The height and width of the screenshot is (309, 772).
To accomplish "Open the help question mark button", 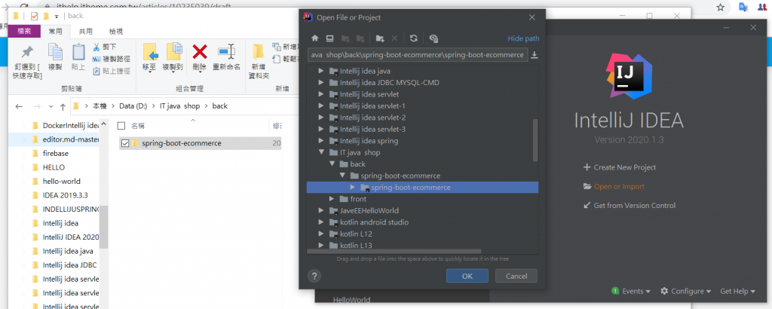I will pyautogui.click(x=314, y=276).
